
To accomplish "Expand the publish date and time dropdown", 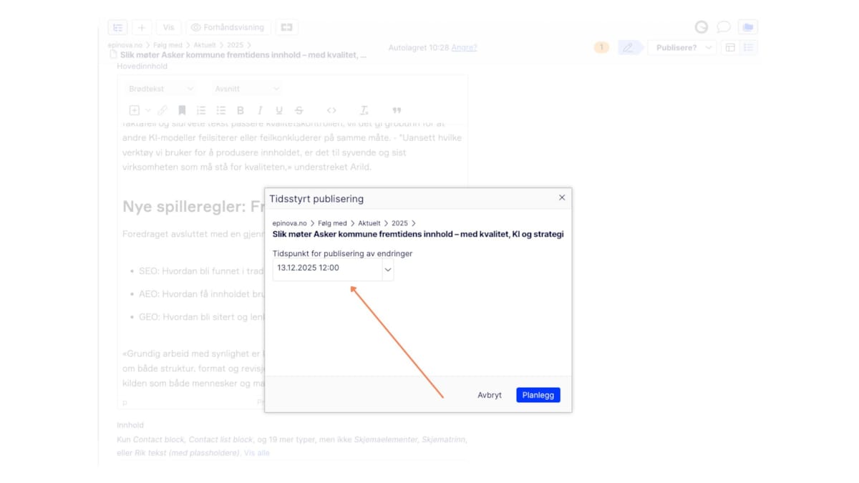I will click(388, 270).
